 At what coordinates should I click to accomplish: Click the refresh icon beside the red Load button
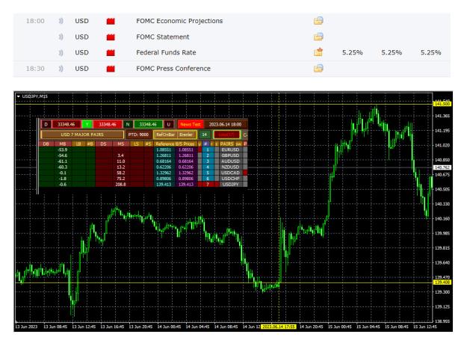click(x=245, y=135)
